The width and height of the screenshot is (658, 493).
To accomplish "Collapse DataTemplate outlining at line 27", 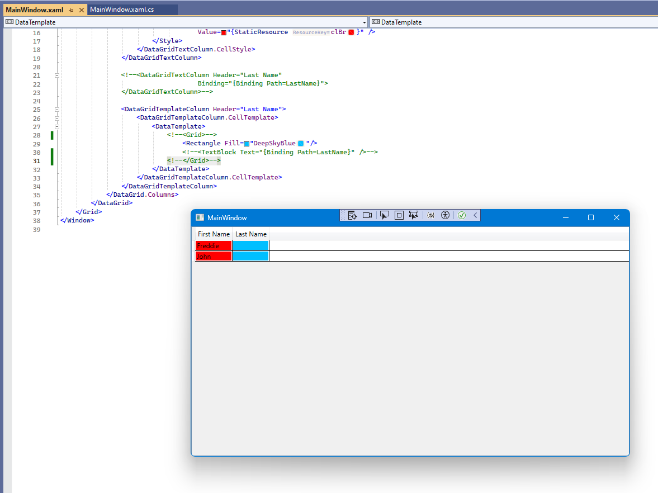I will [x=56, y=127].
